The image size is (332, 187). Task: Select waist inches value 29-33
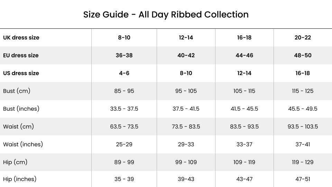pos(186,144)
